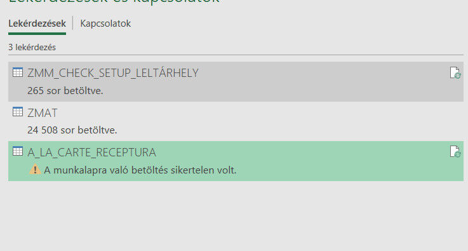The width and height of the screenshot is (468, 251).
Task: Click the warning triangle under A_LA_CARTE_RECEPTURA
Action: pyautogui.click(x=35, y=170)
